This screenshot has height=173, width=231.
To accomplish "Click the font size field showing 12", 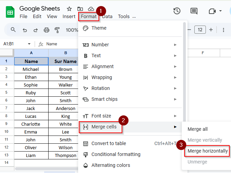I will [200, 30].
